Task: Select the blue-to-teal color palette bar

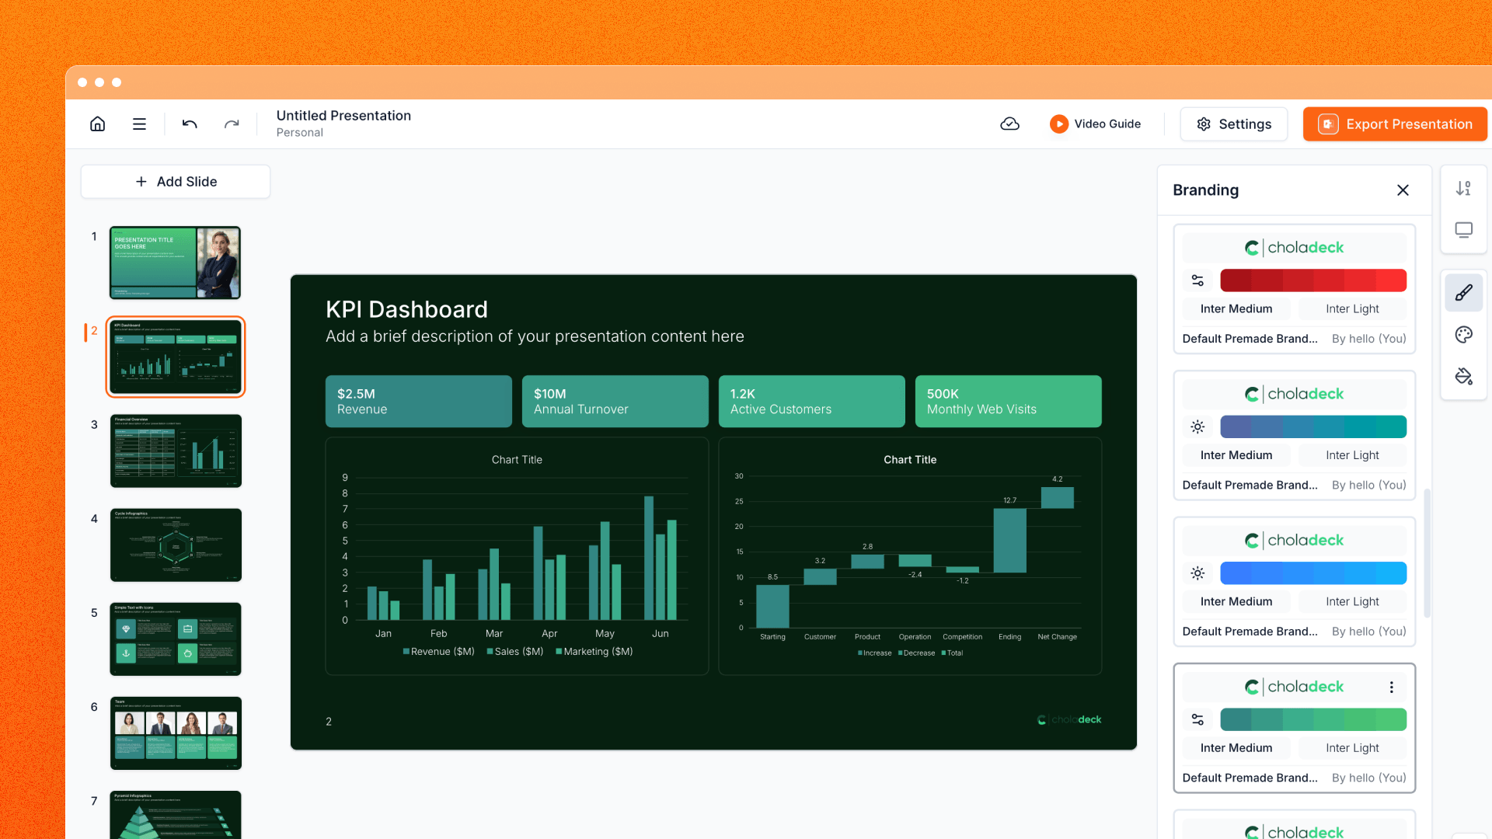Action: 1313,426
